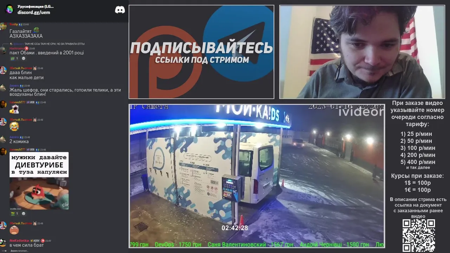
Task: Click the 5) 400 р/мин tariff line
Action: 418,162
